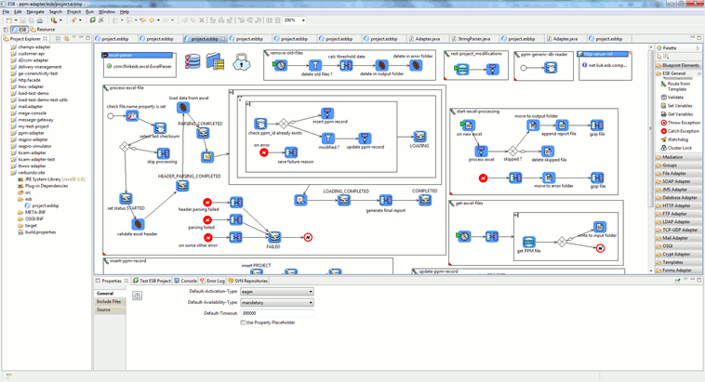Click the Set Variables palette item
Screen dimensions: 705x382
point(678,106)
